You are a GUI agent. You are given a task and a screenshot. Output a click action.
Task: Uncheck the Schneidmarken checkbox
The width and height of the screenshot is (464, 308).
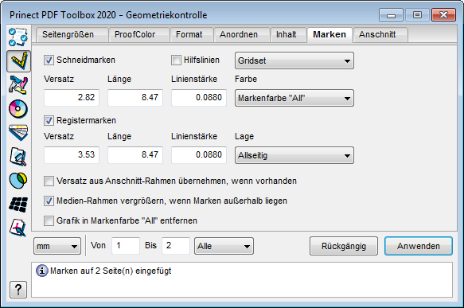tap(49, 60)
